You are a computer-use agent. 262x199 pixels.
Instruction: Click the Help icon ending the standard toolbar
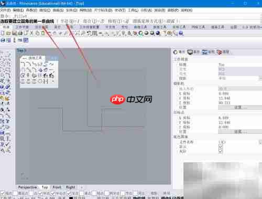click(x=181, y=33)
